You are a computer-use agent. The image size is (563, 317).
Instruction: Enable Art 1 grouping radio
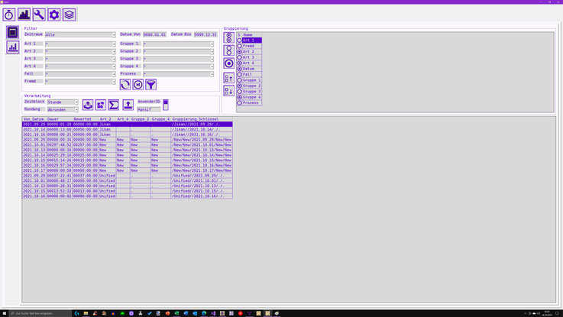(240, 40)
